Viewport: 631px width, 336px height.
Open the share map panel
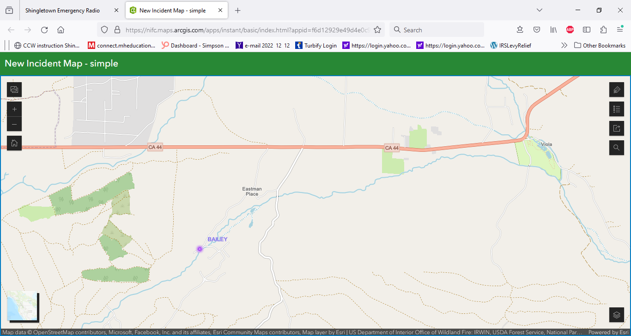coord(616,128)
